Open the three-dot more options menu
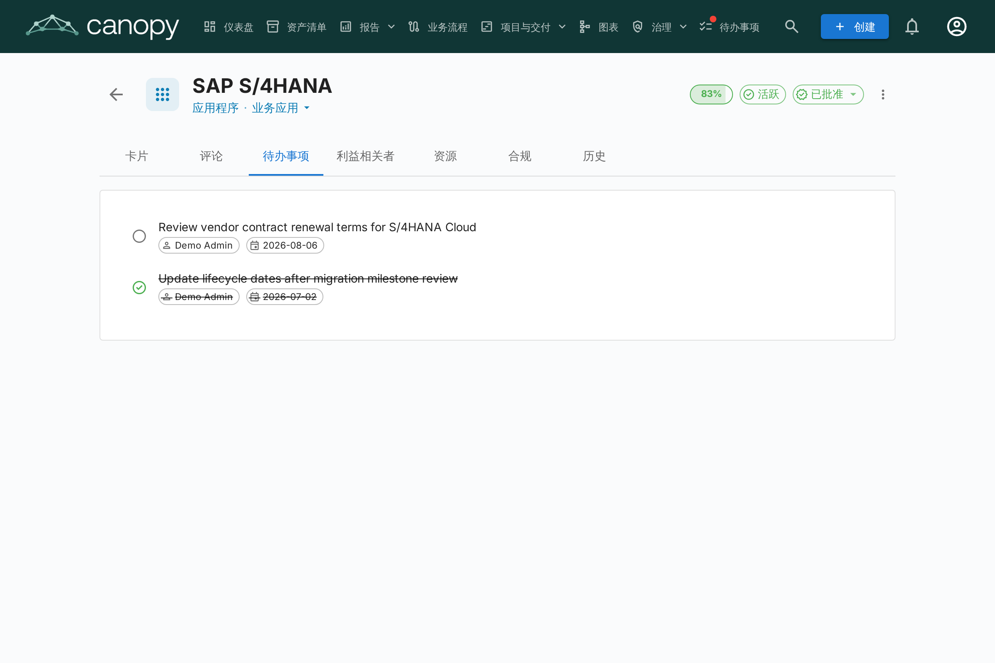Viewport: 995px width, 663px height. click(x=883, y=94)
